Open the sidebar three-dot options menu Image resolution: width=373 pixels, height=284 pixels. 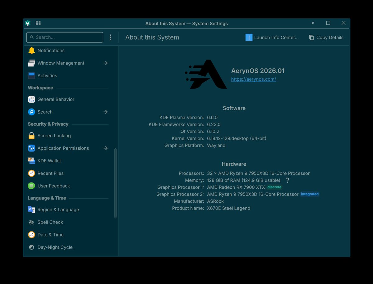pyautogui.click(x=110, y=37)
